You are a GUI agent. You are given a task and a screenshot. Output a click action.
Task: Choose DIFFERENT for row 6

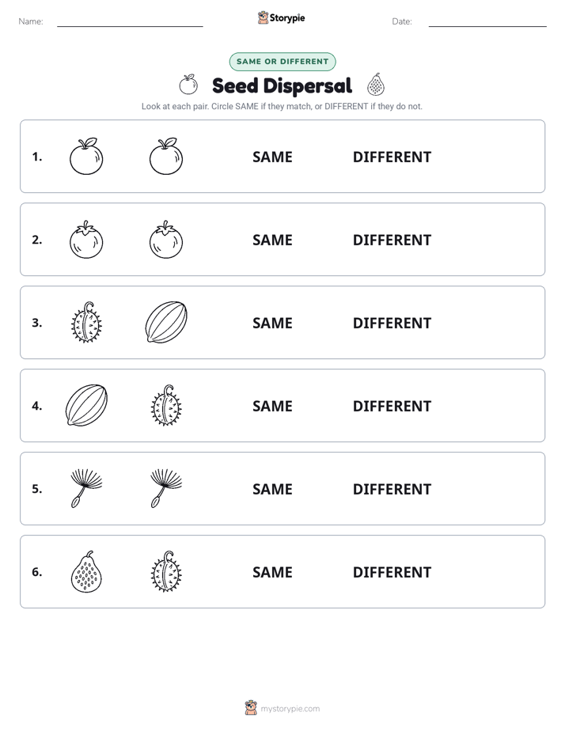tap(392, 572)
